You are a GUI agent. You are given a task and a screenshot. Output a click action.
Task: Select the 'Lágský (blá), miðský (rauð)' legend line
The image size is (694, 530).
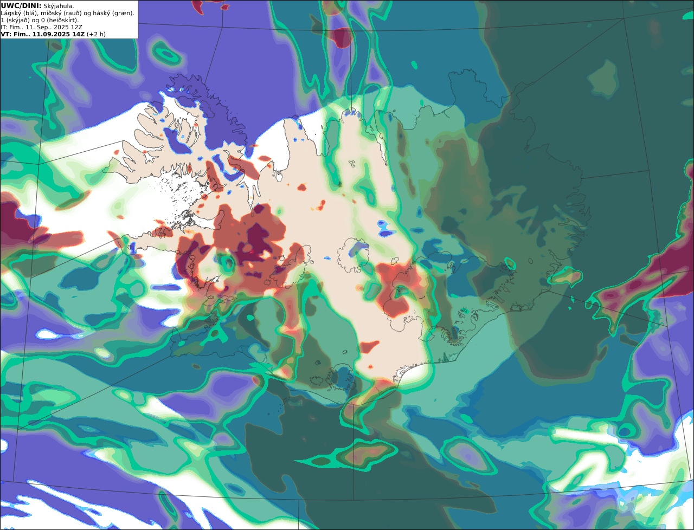coord(68,12)
